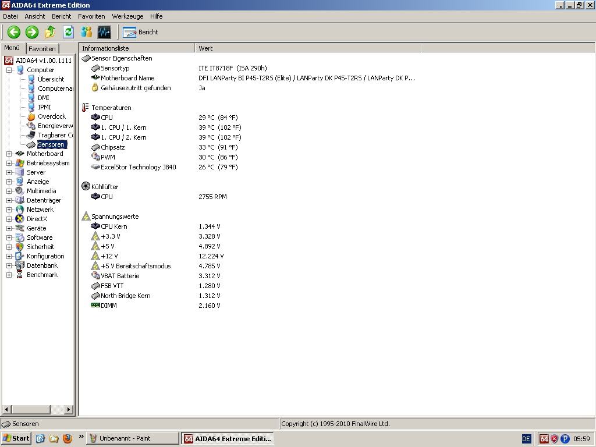Click the Konfiguration tree icon
The height and width of the screenshot is (447, 596).
coord(19,256)
